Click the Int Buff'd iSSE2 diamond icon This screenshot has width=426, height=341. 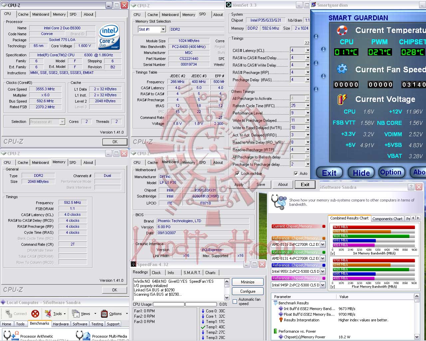[x=281, y=309]
